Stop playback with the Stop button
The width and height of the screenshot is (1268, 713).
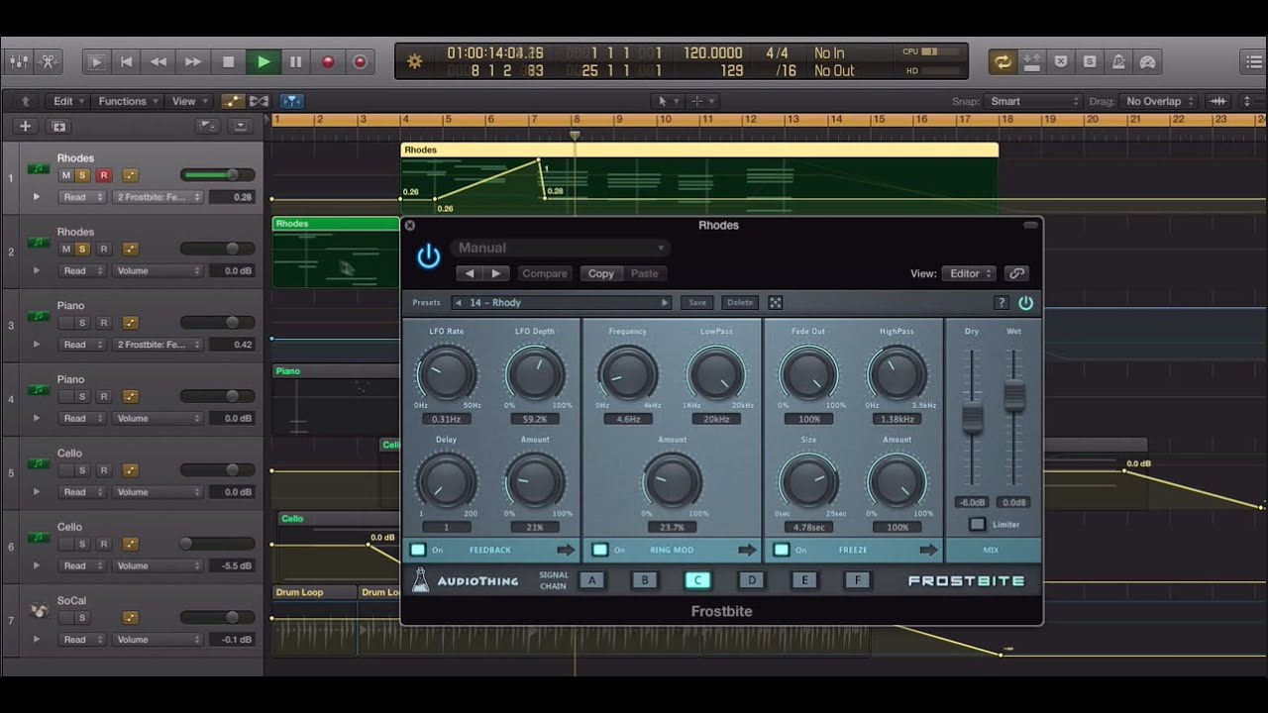(228, 61)
